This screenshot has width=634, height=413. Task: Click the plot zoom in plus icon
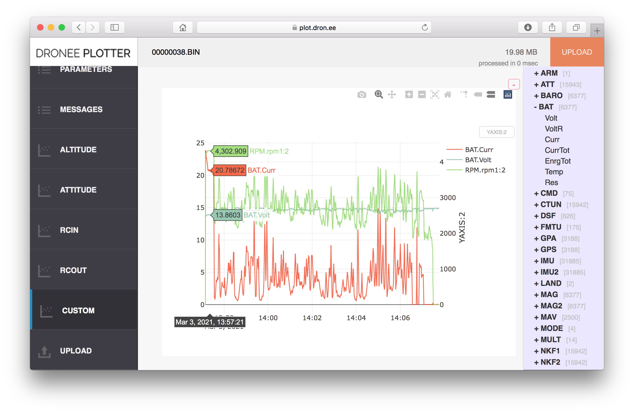click(x=409, y=95)
